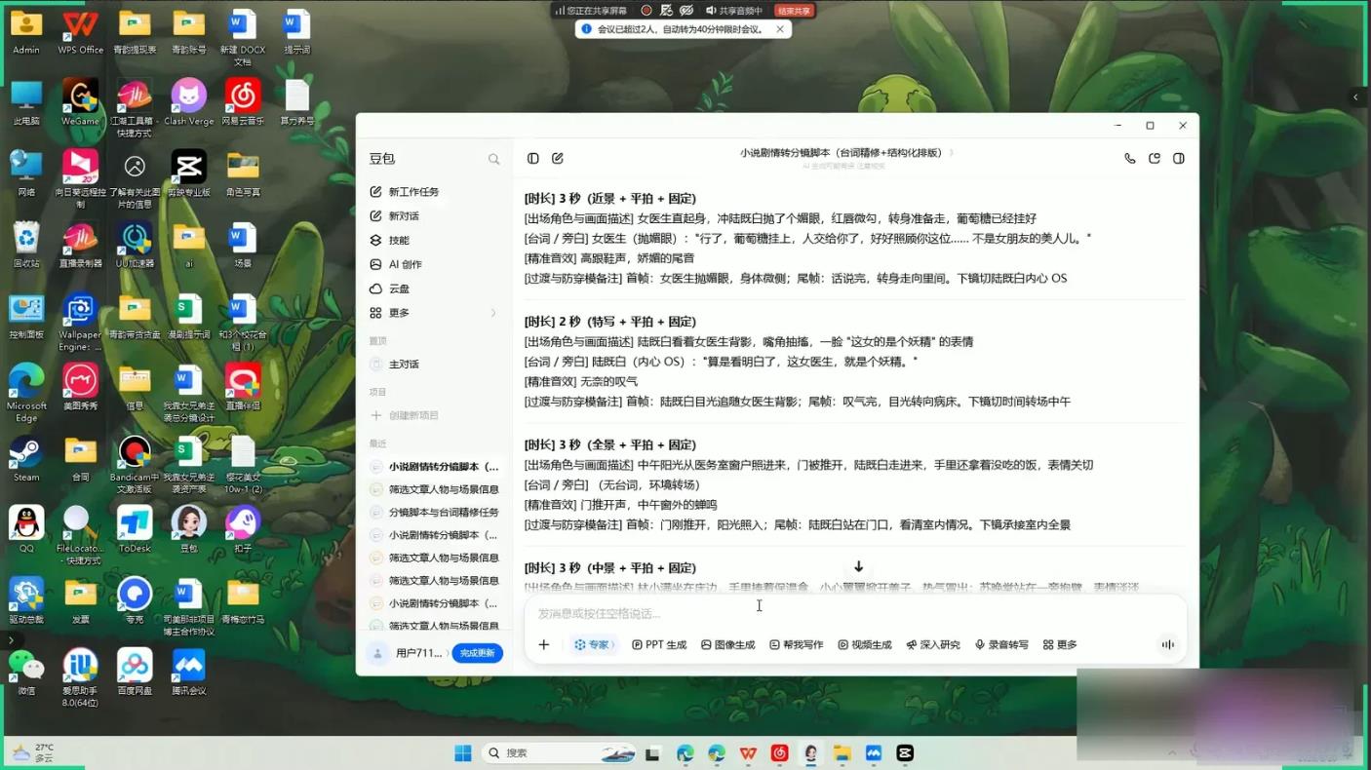Open 分镜脚本与台词精修任务 conversation
Screen dimensions: 1371x770
434,512
